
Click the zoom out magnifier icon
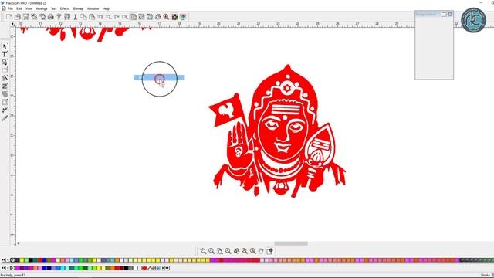point(228,251)
